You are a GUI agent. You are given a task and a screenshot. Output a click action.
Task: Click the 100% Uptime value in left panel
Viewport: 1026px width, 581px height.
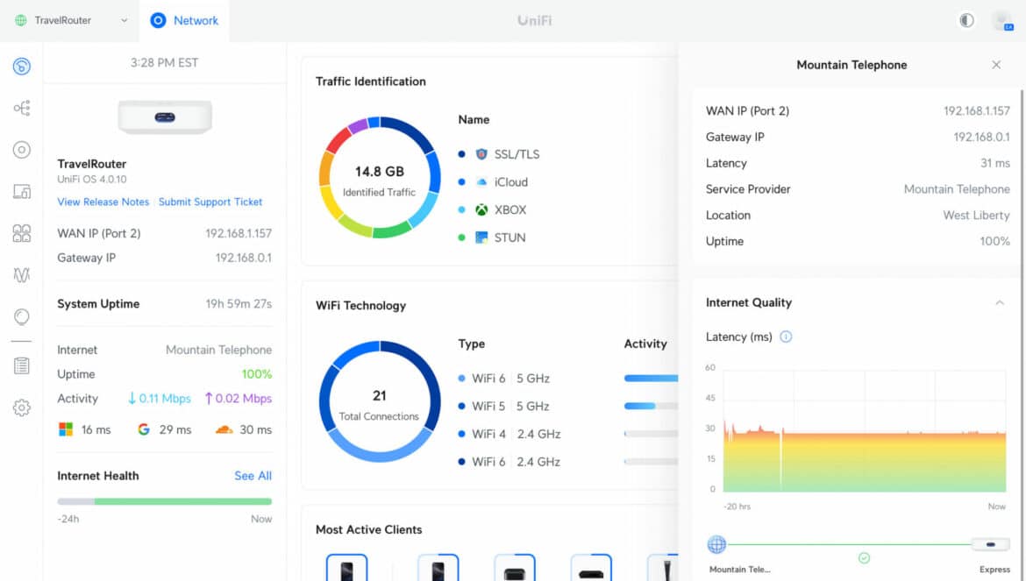[x=256, y=374]
